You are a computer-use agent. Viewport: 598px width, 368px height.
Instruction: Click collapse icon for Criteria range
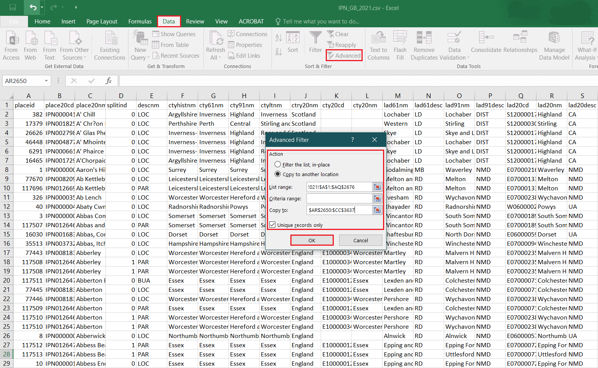pos(377,198)
